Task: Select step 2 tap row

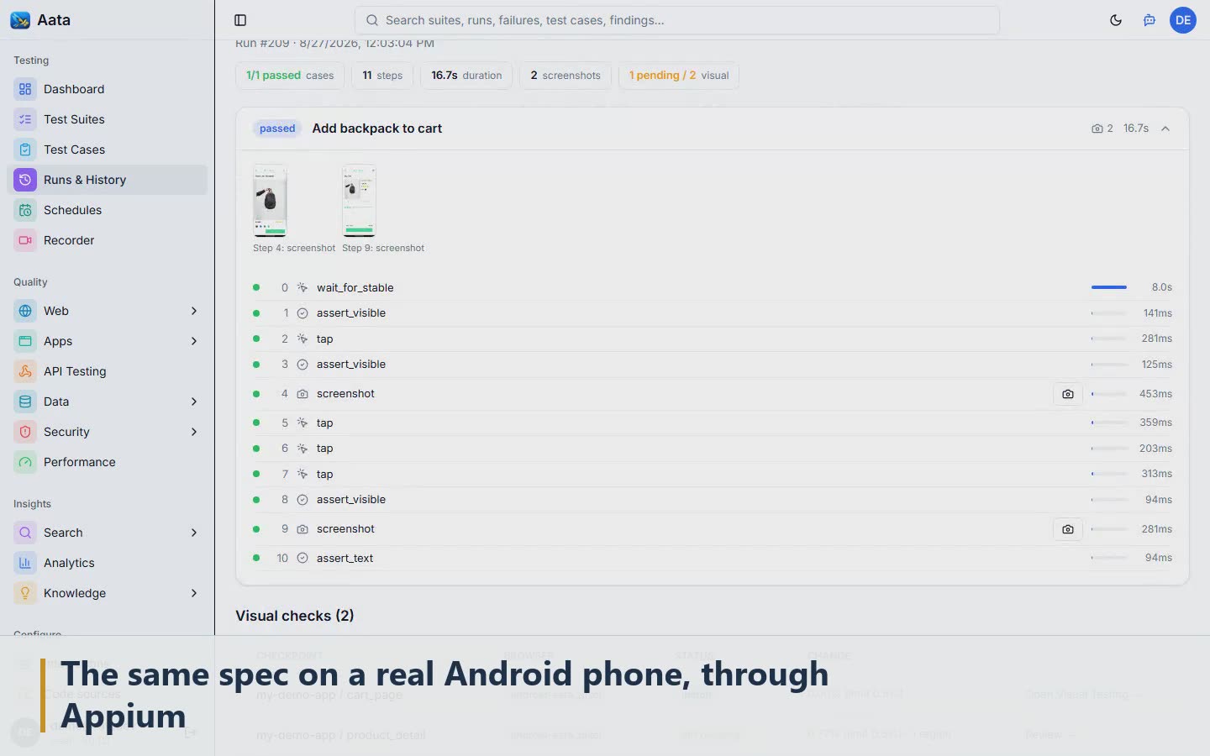Action: click(x=713, y=339)
